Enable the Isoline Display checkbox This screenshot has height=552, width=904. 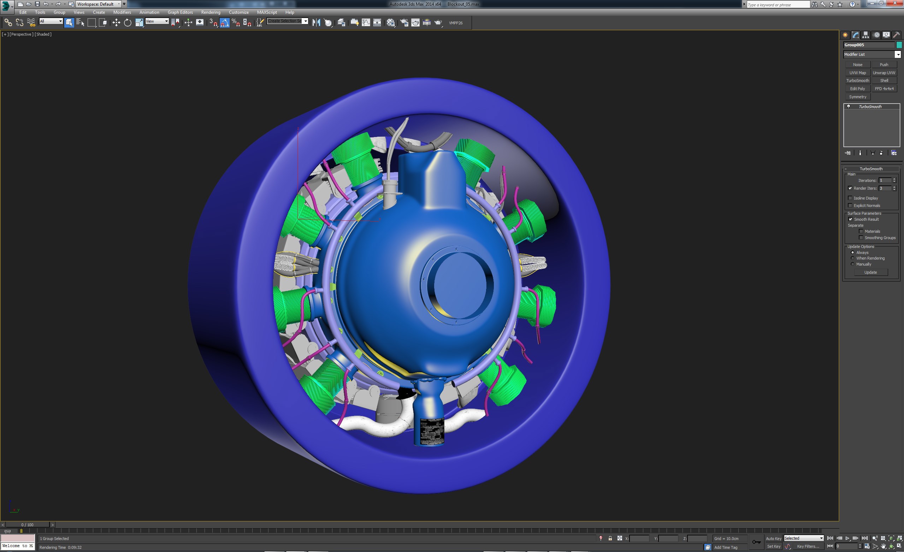850,198
